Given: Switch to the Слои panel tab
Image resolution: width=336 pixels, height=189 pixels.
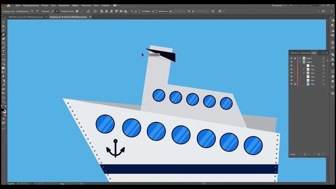Looking at the screenshot, I should point(314,53).
